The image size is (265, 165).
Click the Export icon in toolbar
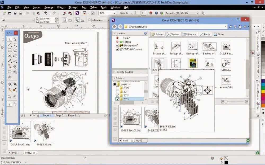(x=70, y=13)
